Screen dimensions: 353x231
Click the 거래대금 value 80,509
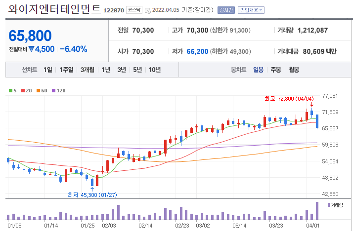click(x=313, y=51)
